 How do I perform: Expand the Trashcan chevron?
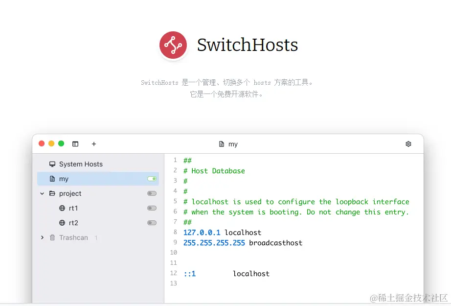42,237
